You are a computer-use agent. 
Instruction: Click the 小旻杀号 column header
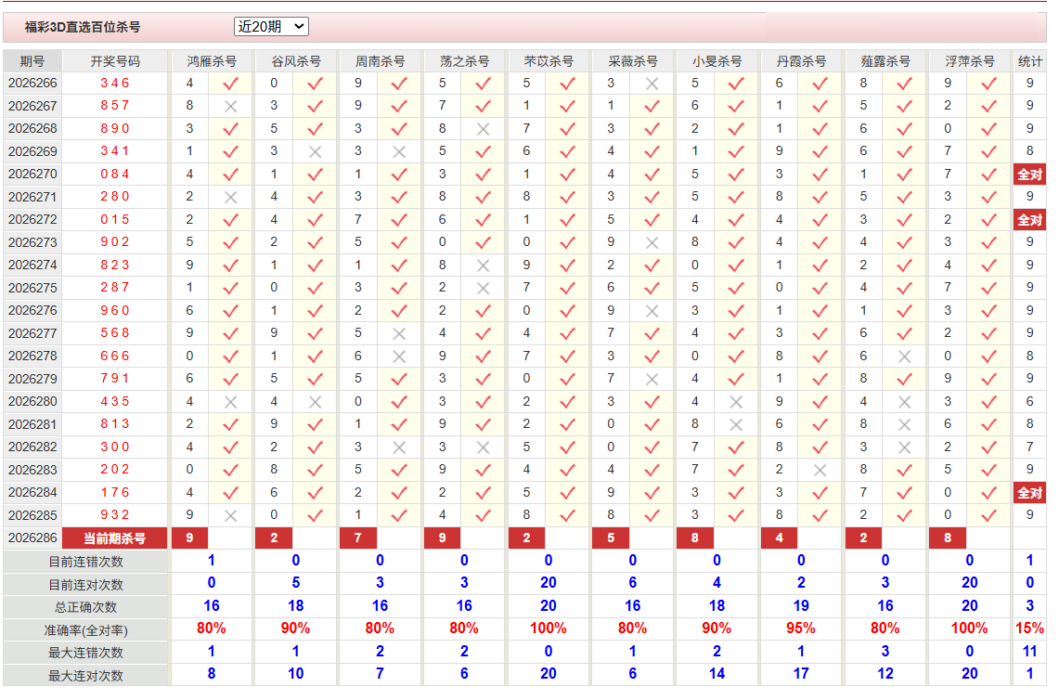pos(717,61)
